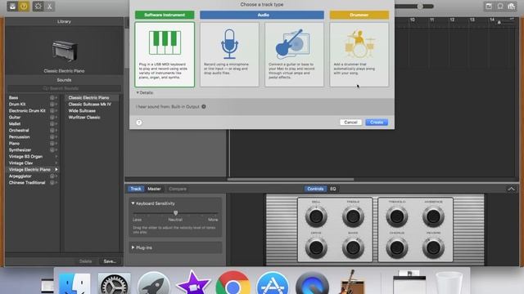Click download icon next to Bass
Viewport: 524px width, 294px height.
point(52,98)
